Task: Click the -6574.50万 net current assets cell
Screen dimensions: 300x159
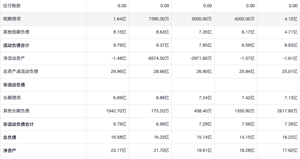Action: click(158, 58)
